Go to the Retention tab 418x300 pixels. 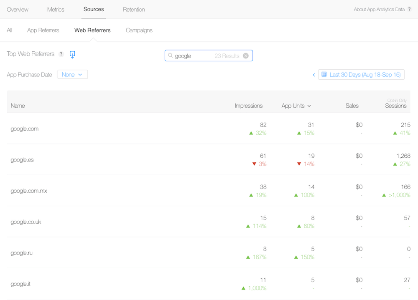(134, 10)
